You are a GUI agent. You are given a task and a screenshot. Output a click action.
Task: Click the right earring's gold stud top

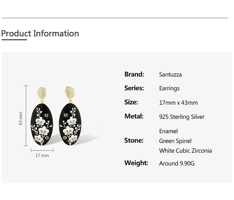[x=70, y=92]
